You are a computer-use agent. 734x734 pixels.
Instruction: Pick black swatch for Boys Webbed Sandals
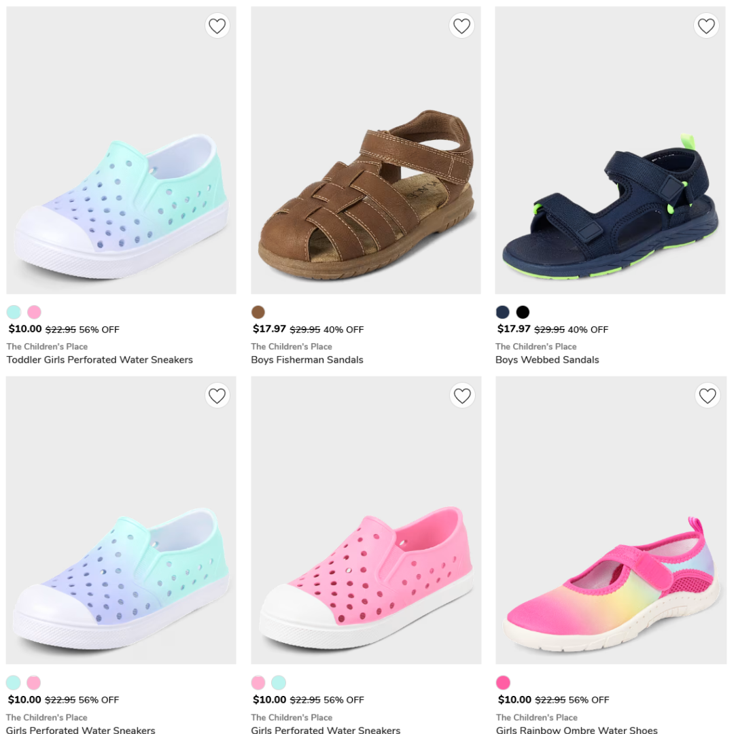(x=523, y=312)
